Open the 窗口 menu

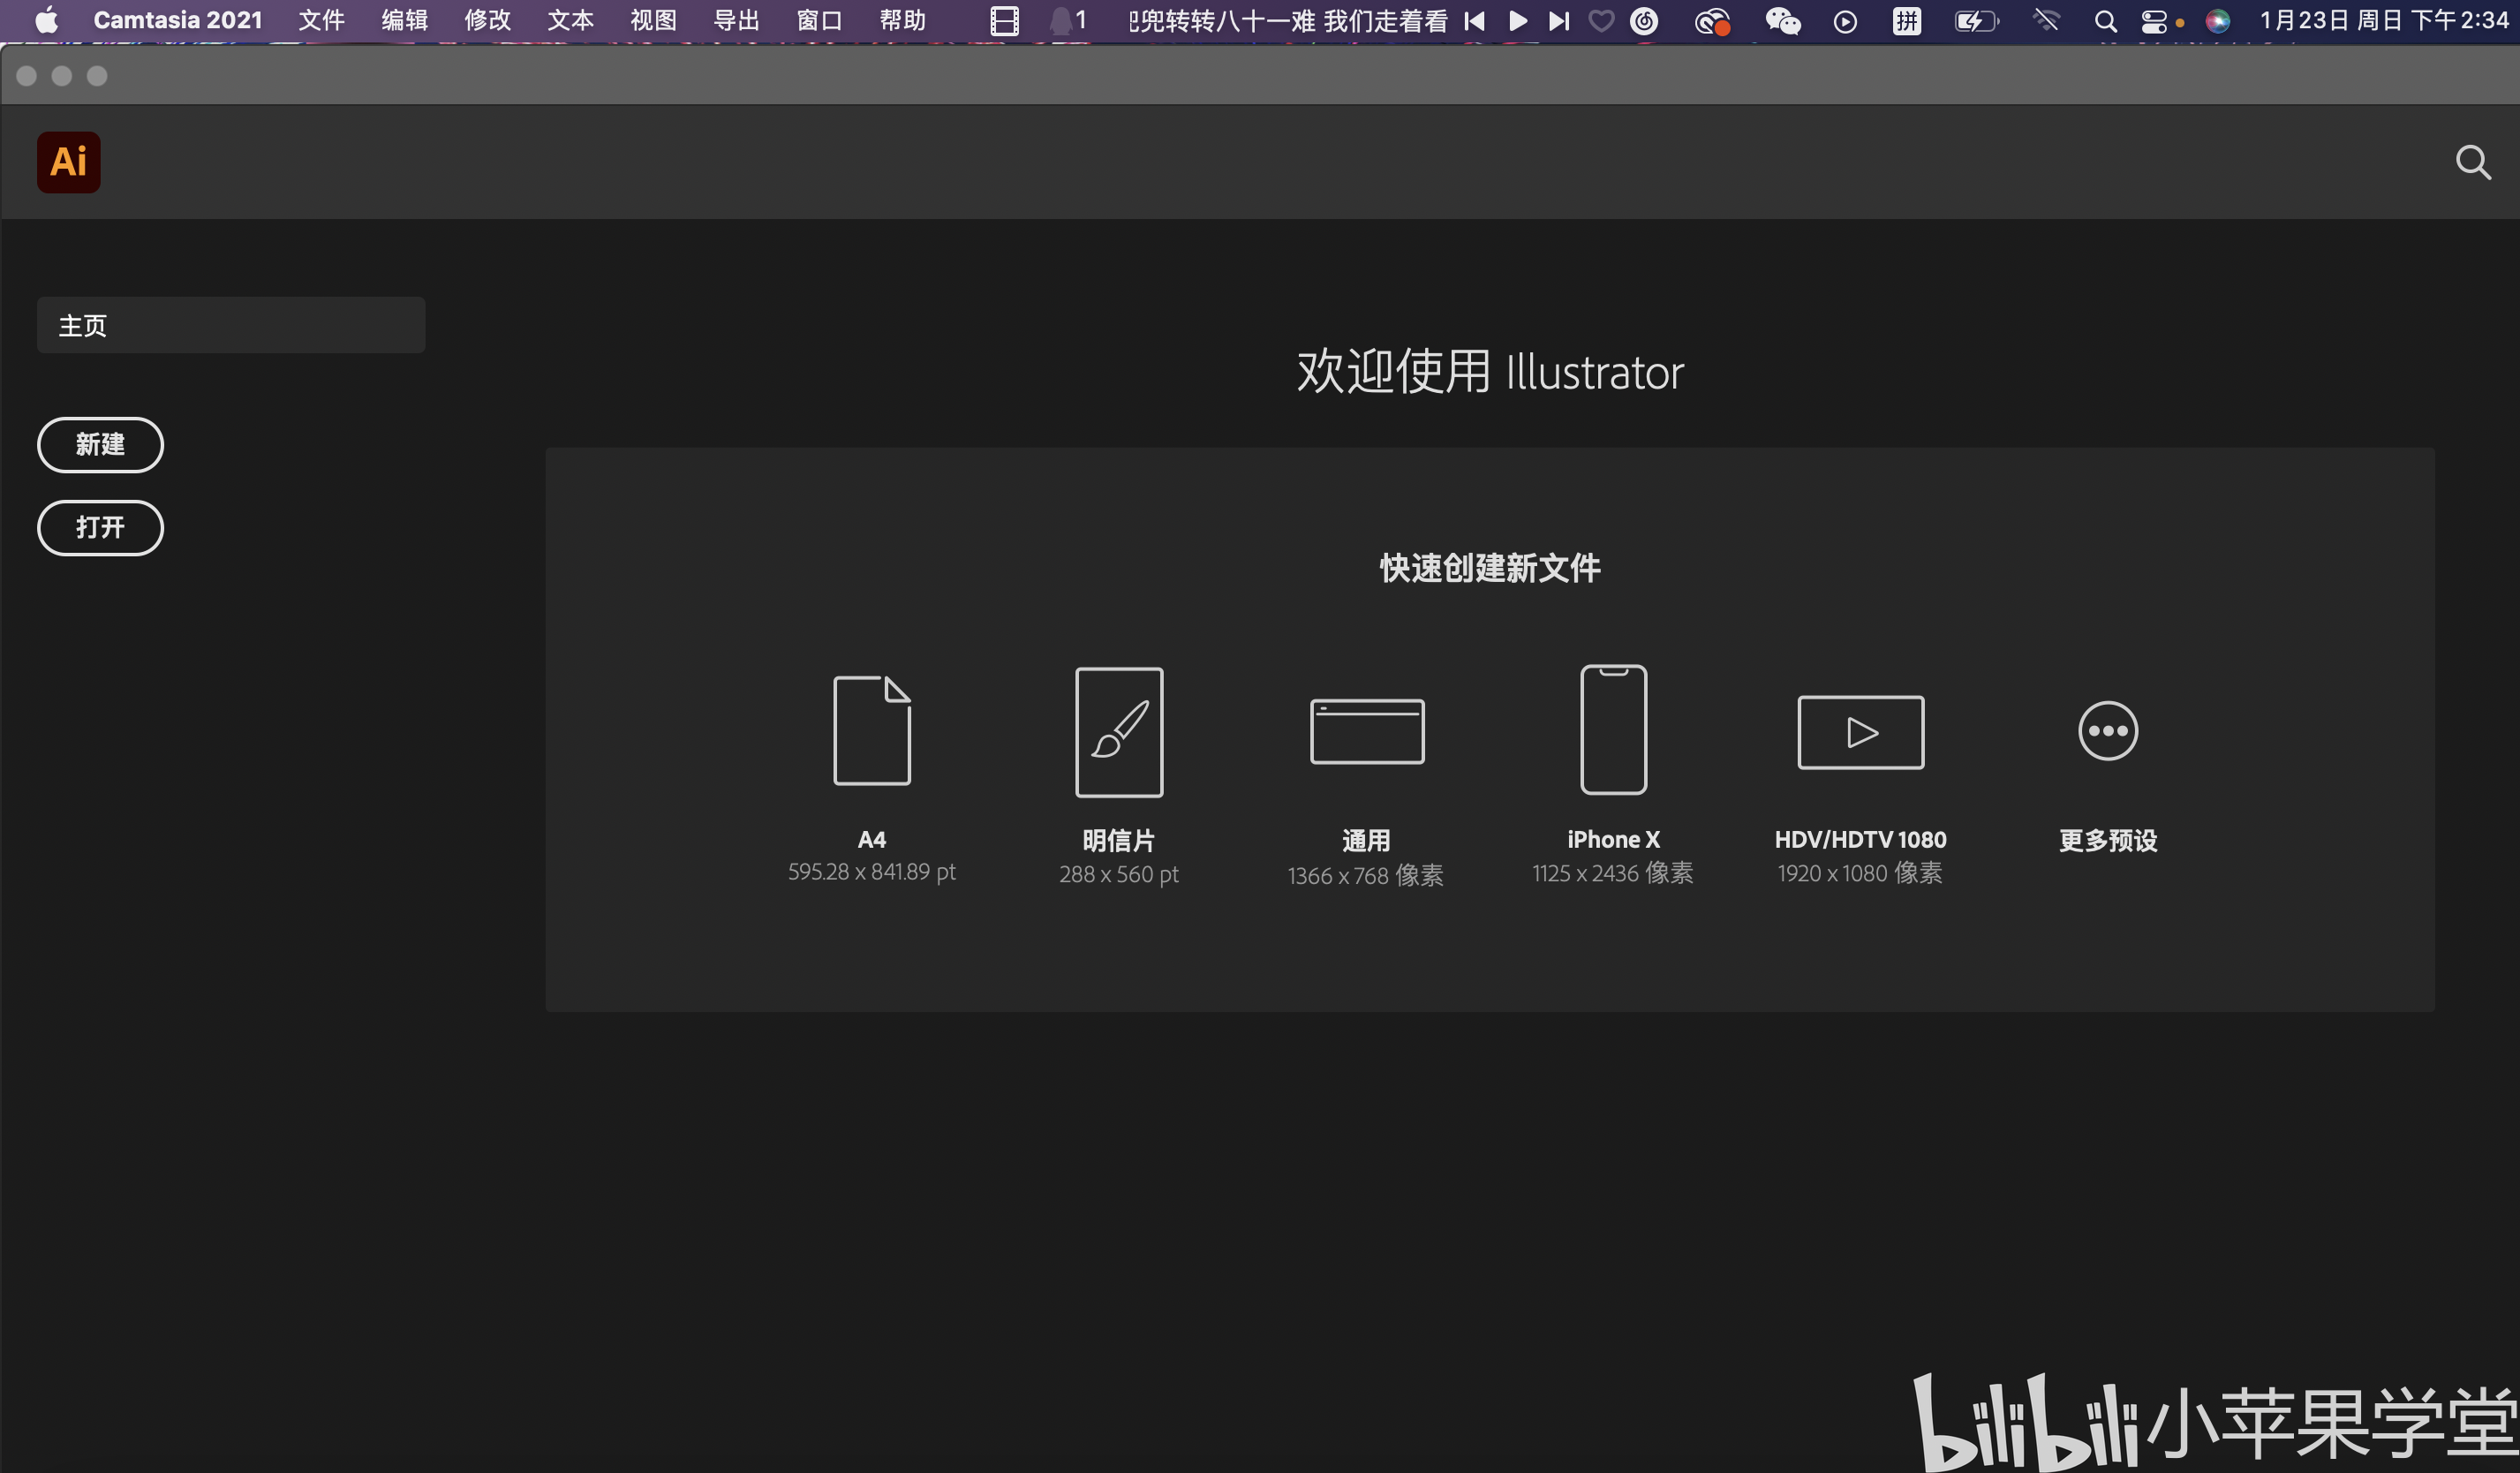[x=819, y=20]
